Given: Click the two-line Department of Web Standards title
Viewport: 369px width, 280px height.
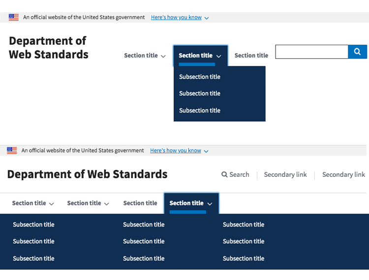Looking at the screenshot, I should click(x=49, y=48).
